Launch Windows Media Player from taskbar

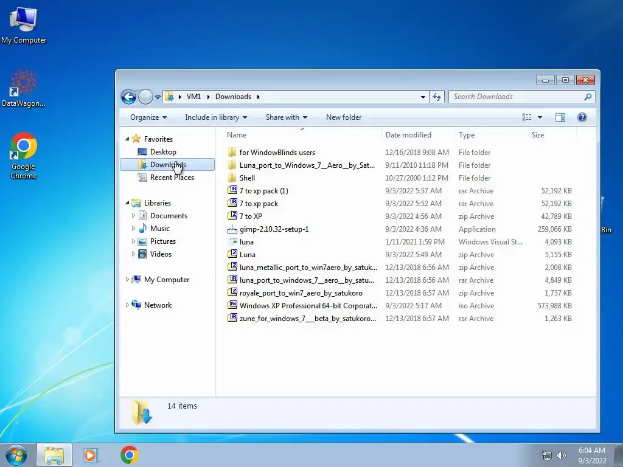(91, 455)
